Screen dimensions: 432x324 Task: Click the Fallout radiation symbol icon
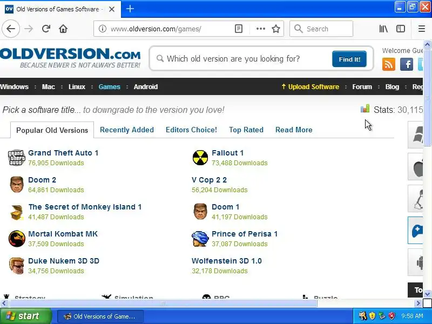click(x=200, y=158)
